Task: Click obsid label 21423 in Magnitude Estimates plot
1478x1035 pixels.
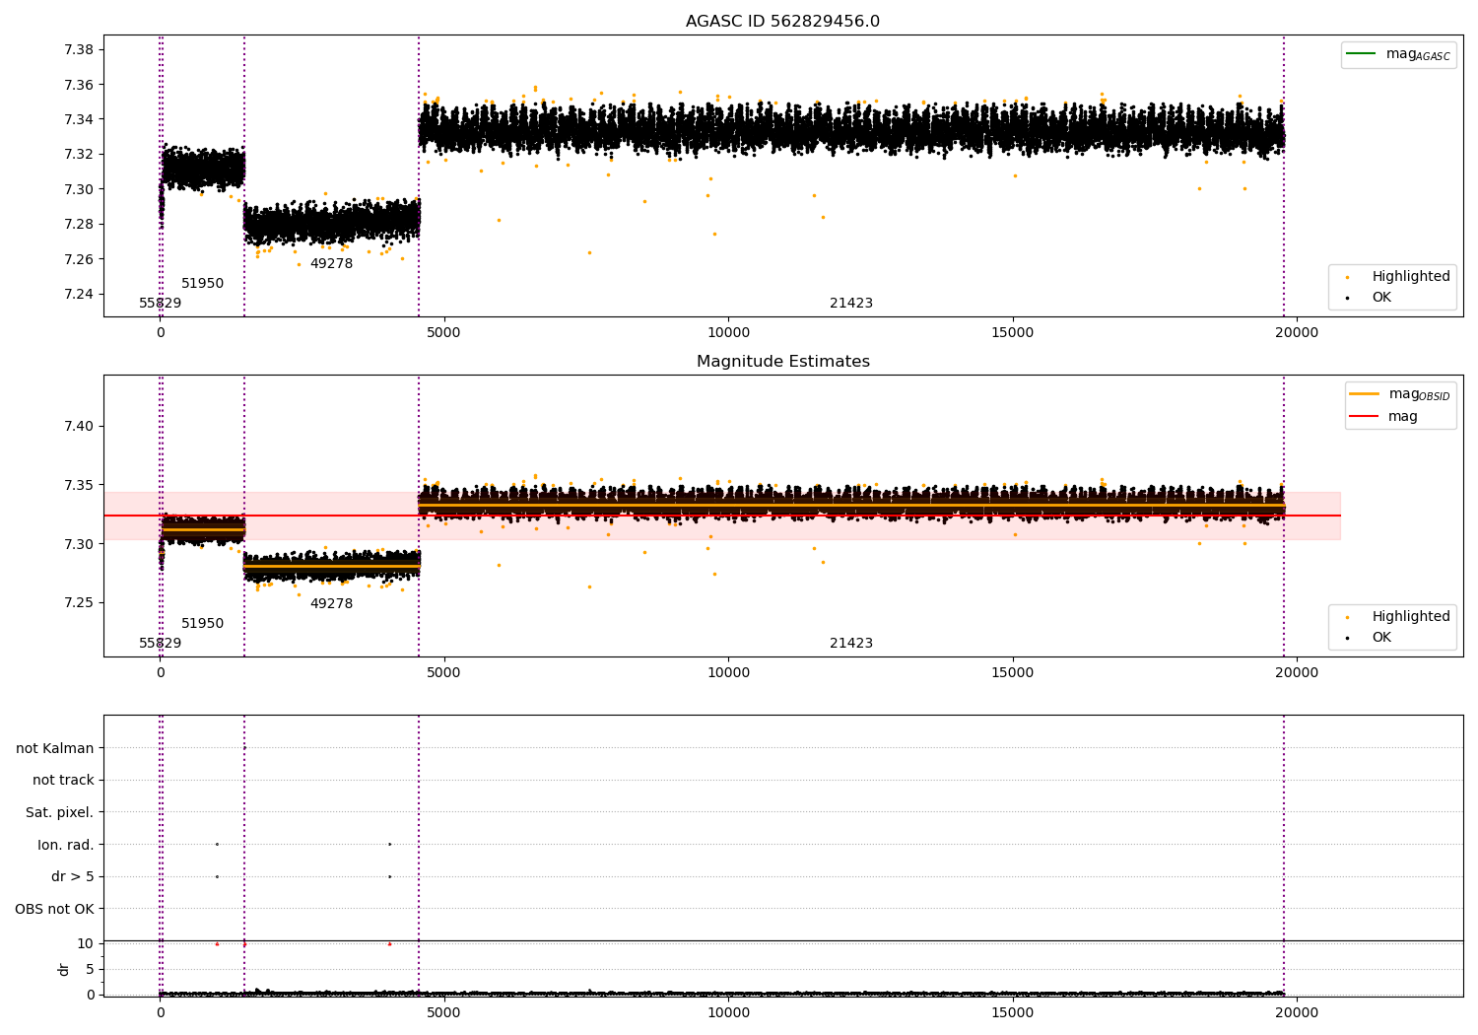Action: tap(851, 644)
